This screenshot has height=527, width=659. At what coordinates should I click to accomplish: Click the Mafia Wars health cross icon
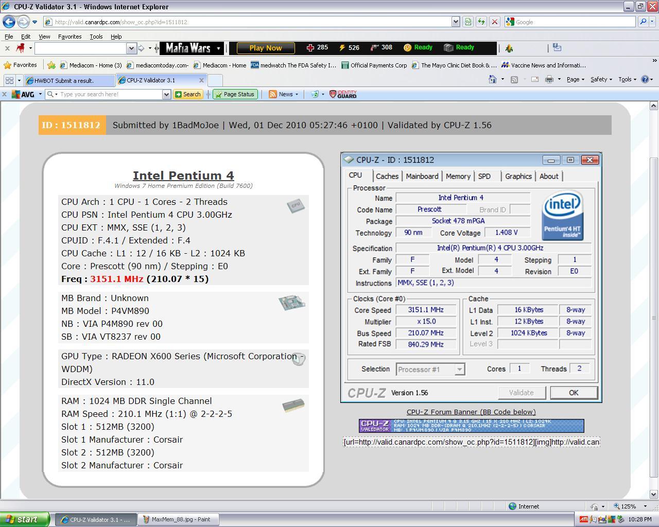[310, 47]
